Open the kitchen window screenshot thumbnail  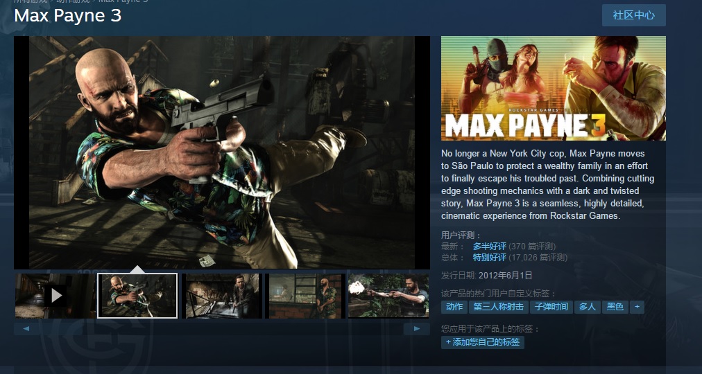pyautogui.click(x=307, y=296)
